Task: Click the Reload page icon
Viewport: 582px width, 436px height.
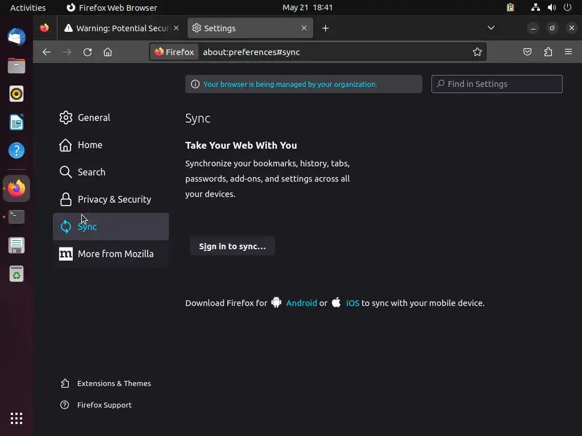Action: 88,52
